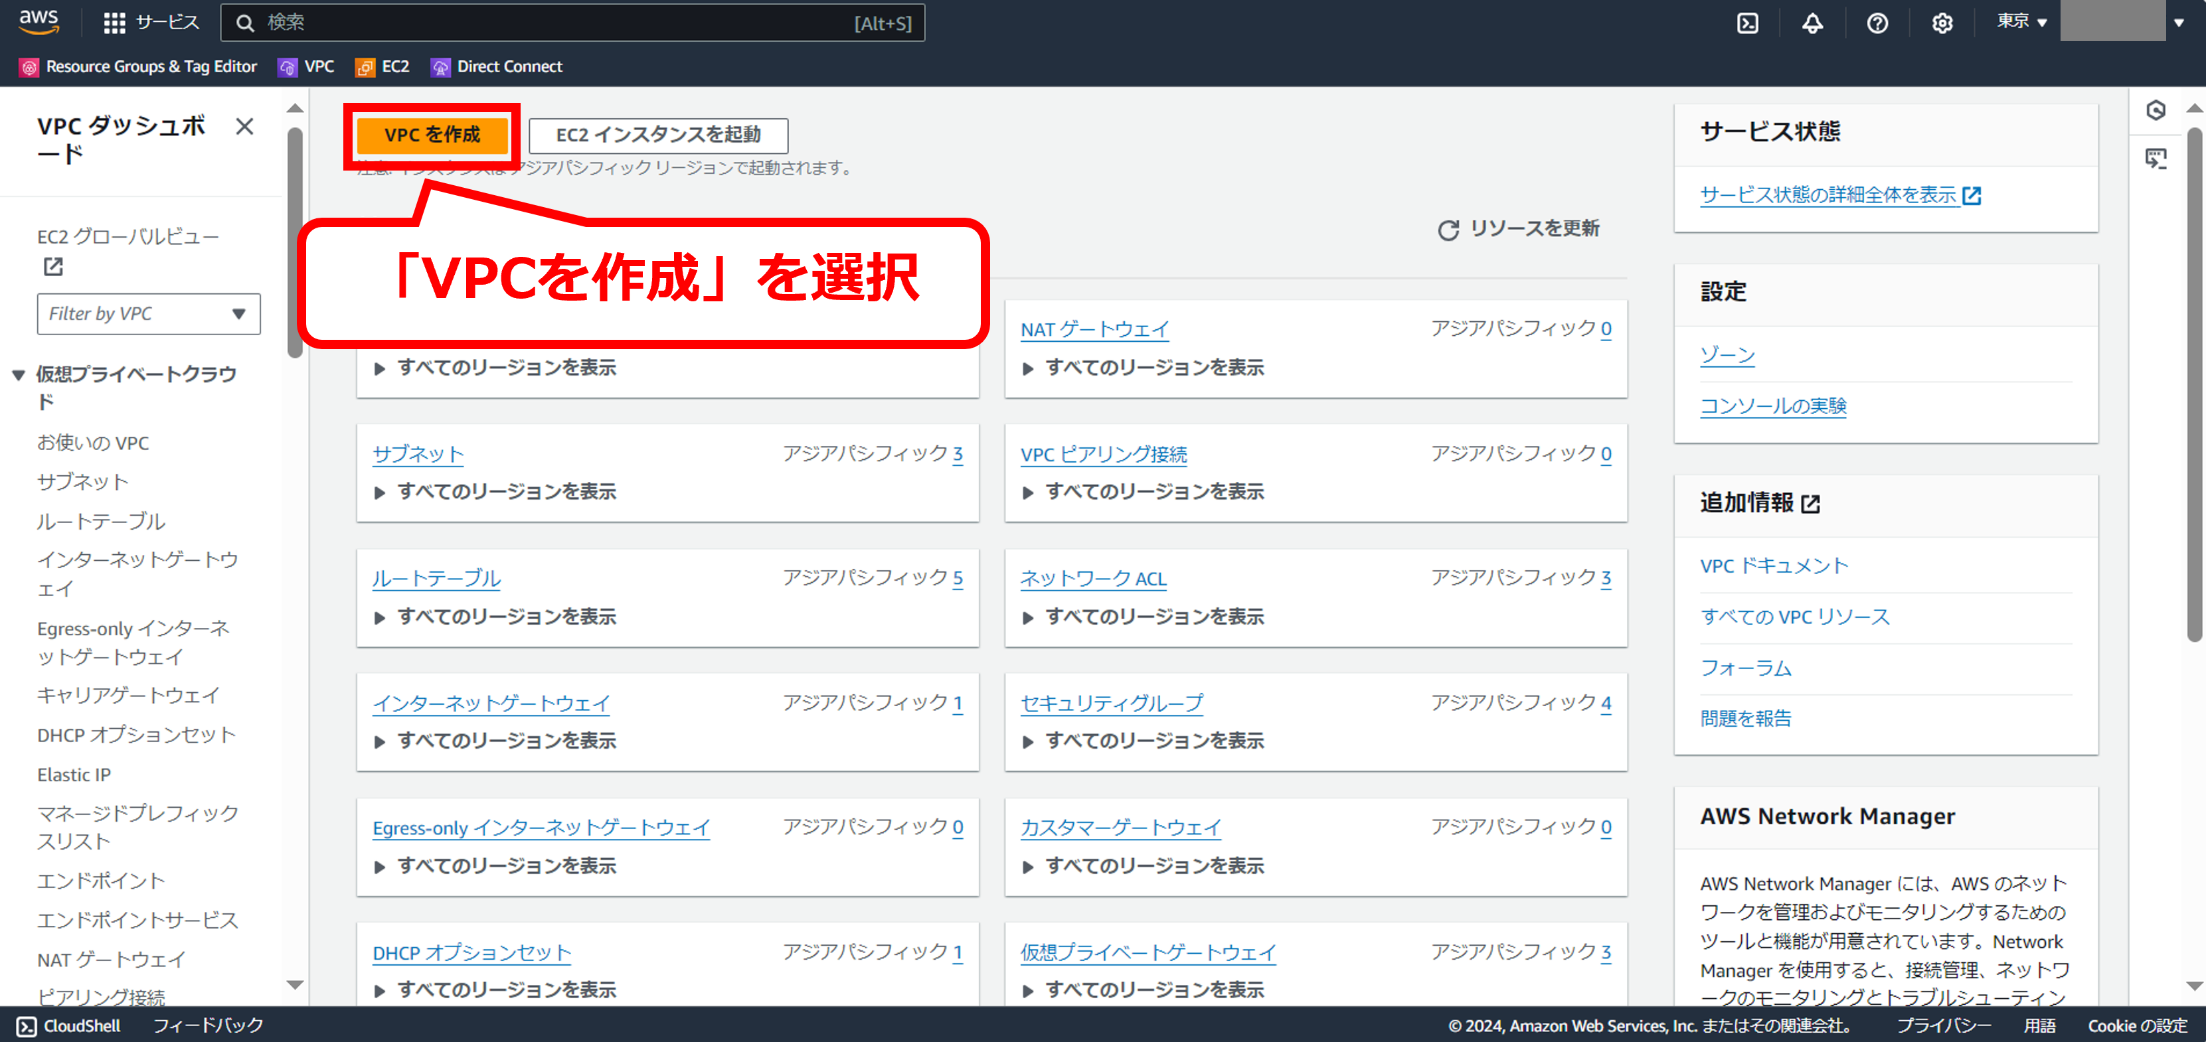
Task: Open サービス状態の詳細全体を表示 link
Action: tap(1840, 194)
